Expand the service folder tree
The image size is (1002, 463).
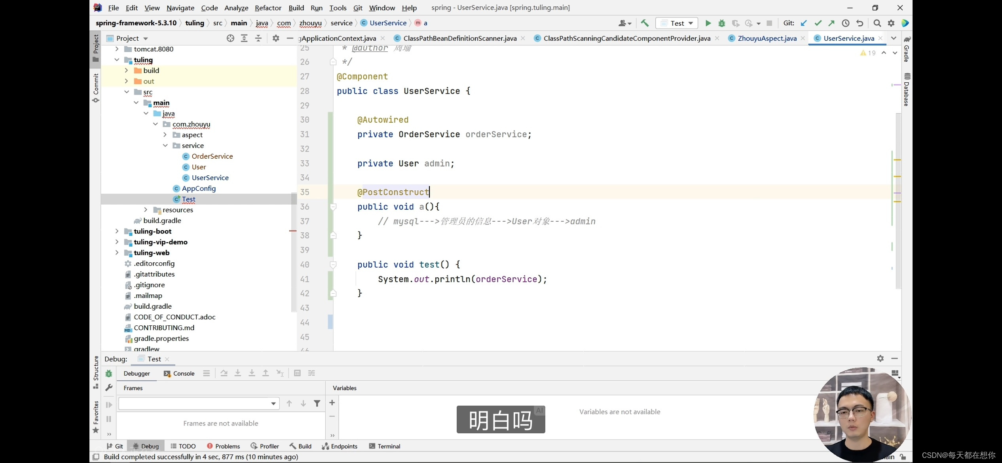click(165, 145)
